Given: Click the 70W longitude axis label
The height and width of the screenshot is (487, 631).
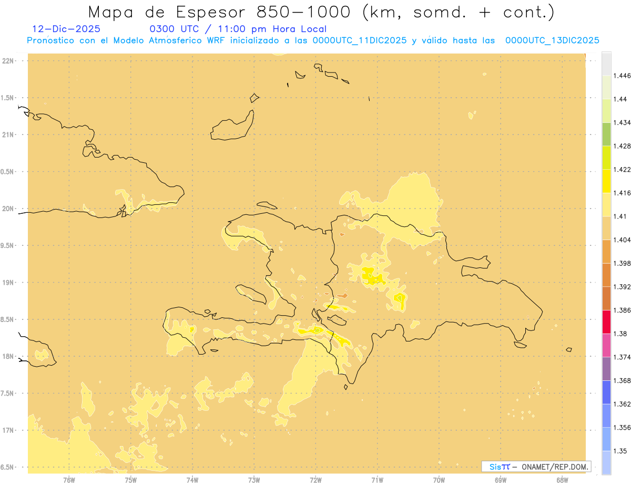Looking at the screenshot, I should (439, 480).
